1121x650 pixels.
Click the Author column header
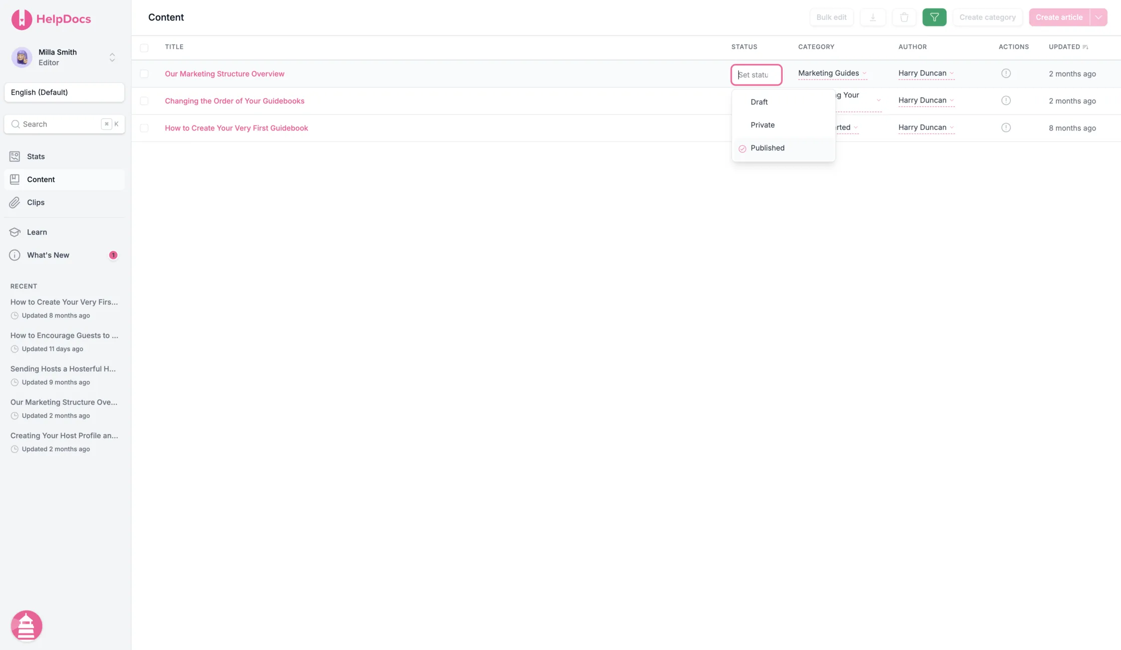912,47
